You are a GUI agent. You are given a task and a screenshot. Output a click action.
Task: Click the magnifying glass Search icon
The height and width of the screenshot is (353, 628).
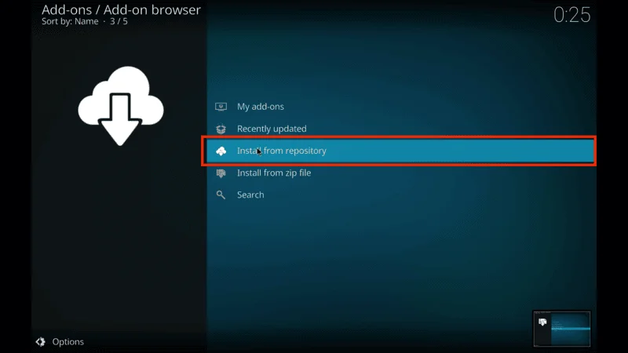pyautogui.click(x=221, y=195)
